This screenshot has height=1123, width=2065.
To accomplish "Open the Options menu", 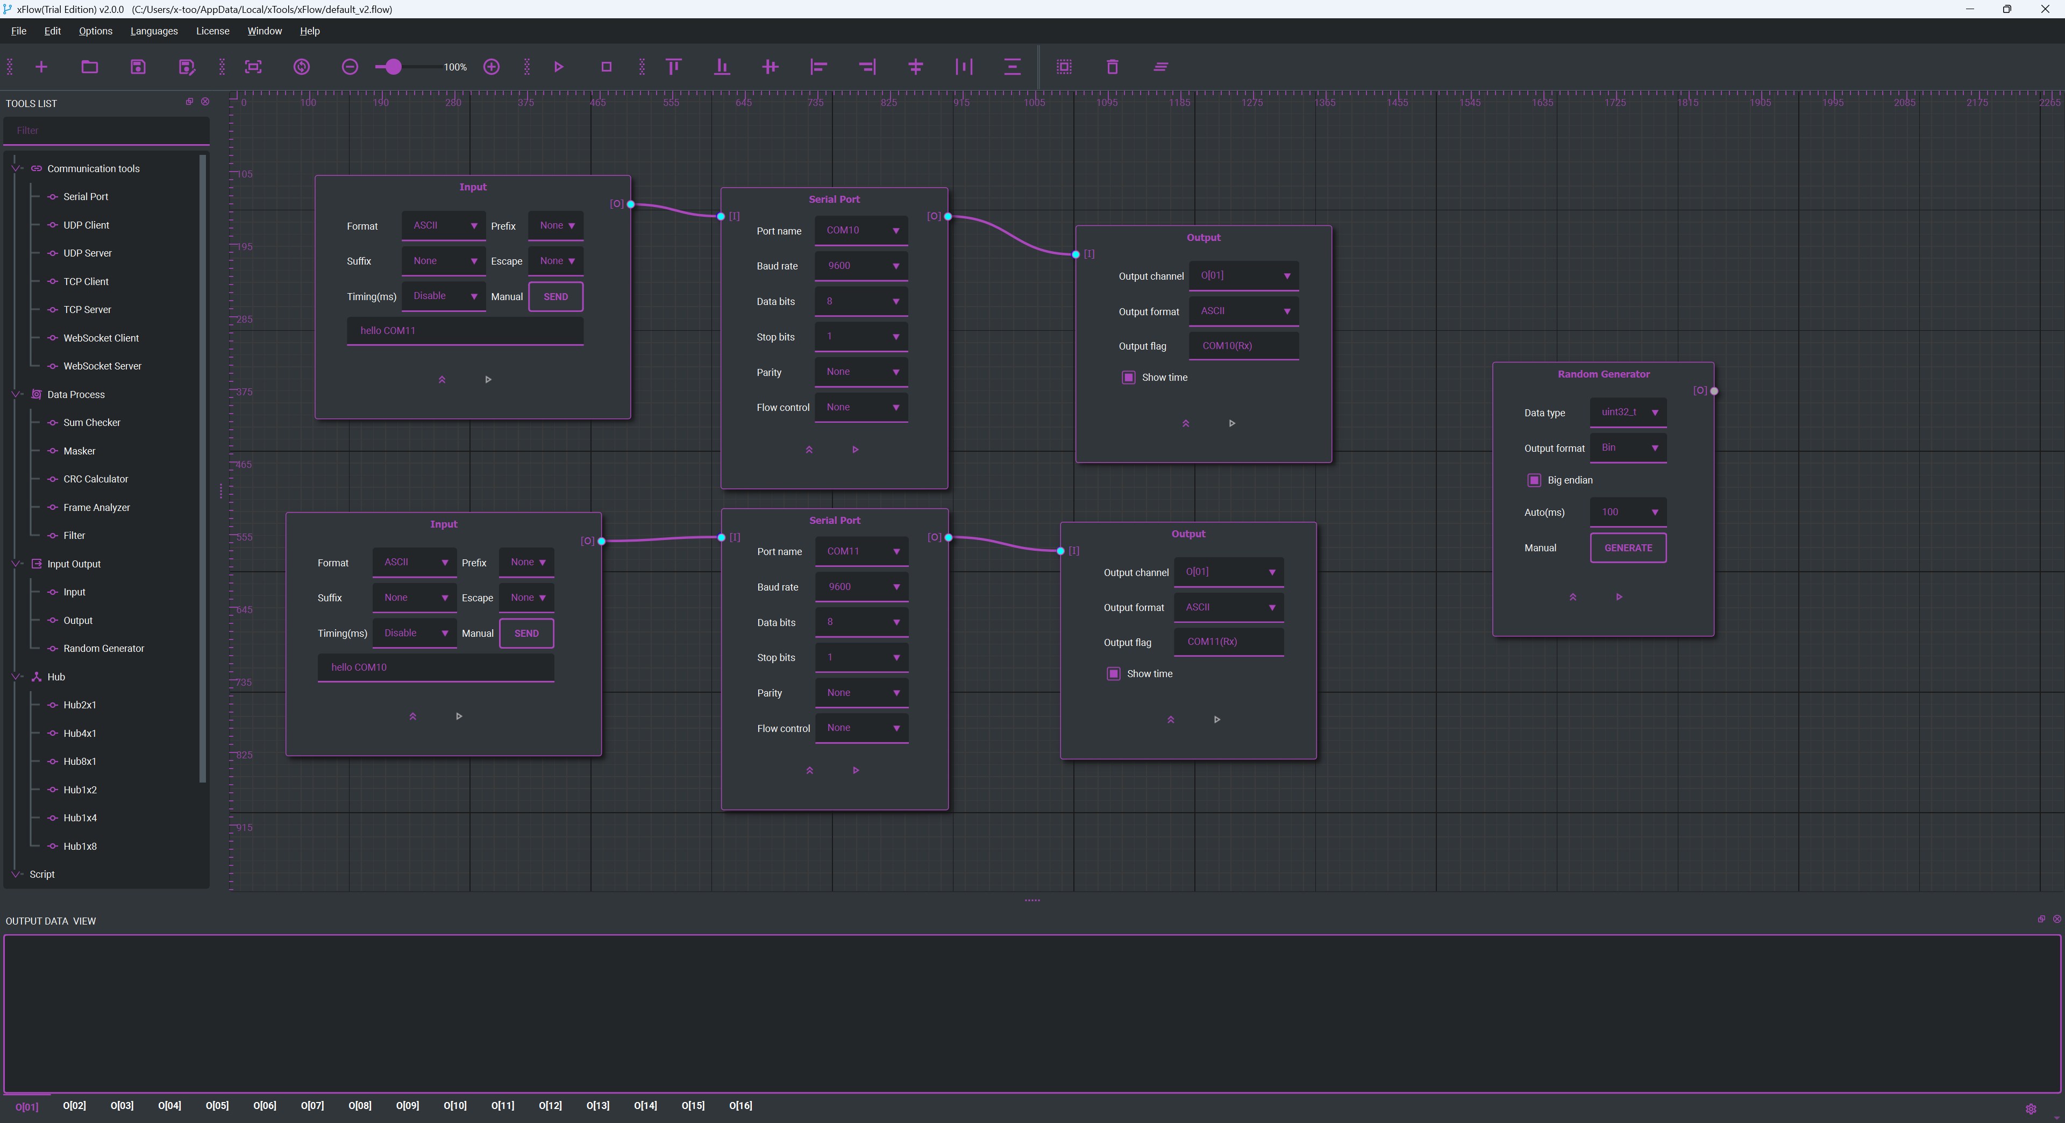I will [x=95, y=31].
